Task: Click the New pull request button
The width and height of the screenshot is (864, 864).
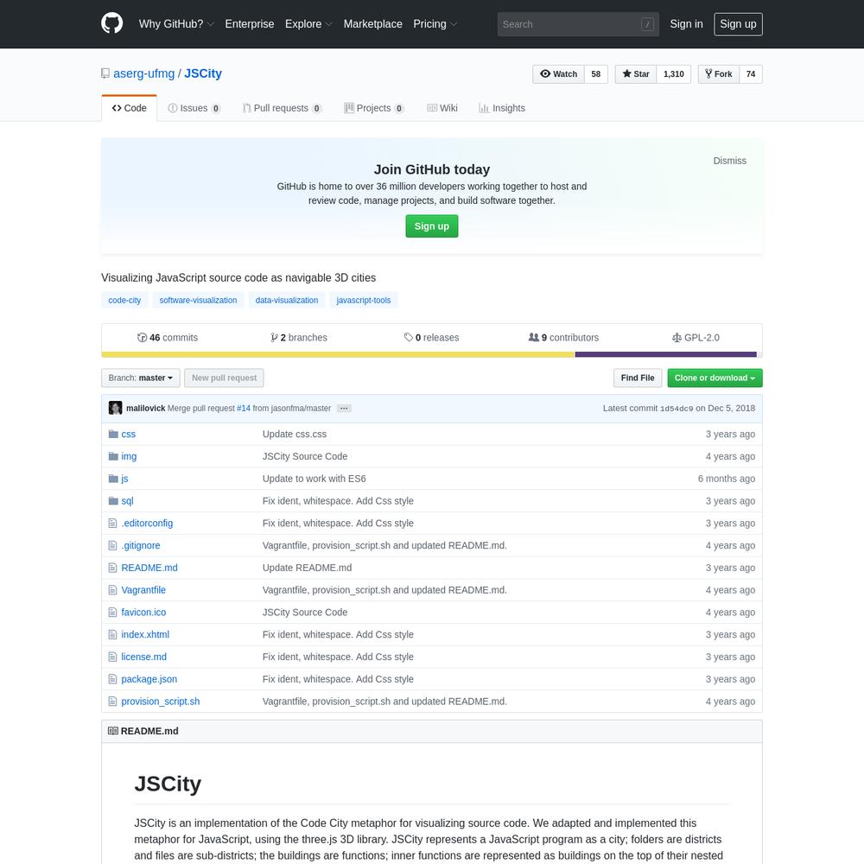Action: point(224,378)
